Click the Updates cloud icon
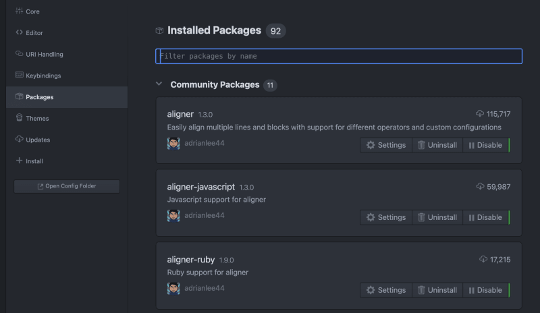 click(19, 139)
